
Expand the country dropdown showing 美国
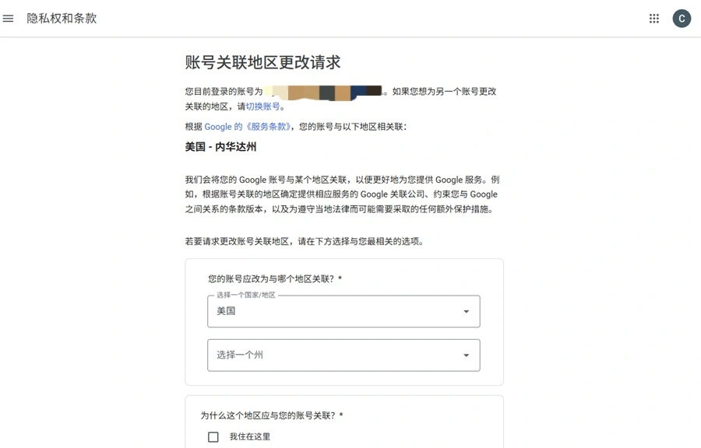tap(343, 311)
